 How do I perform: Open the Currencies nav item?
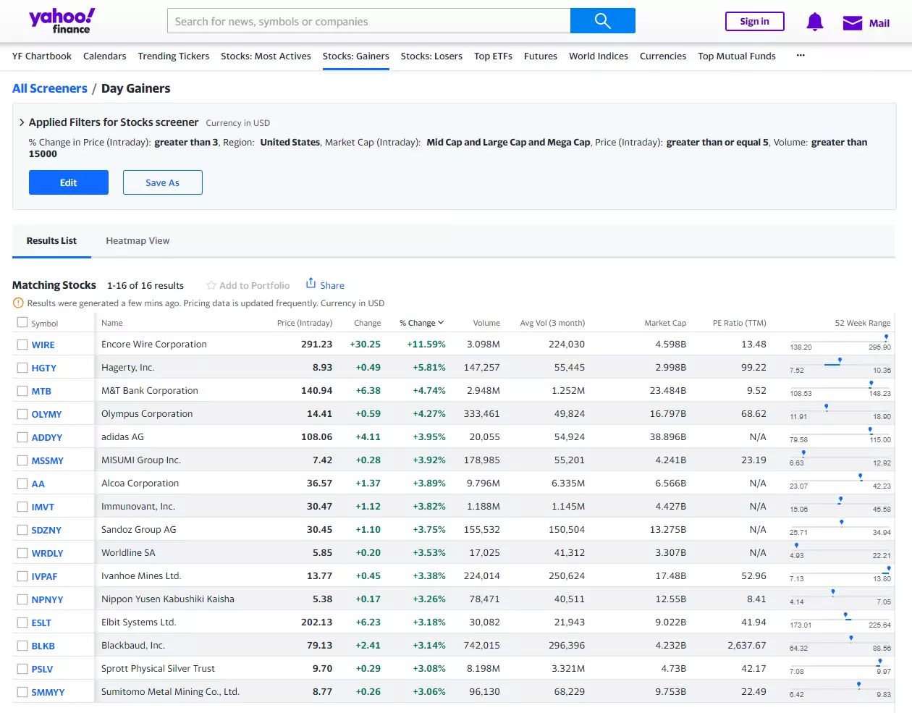click(663, 56)
